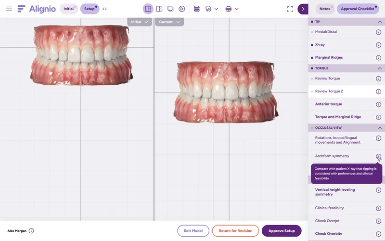This screenshot has width=385, height=241.
Task: Select the superimposition stacked squares icon
Action: (x=170, y=9)
